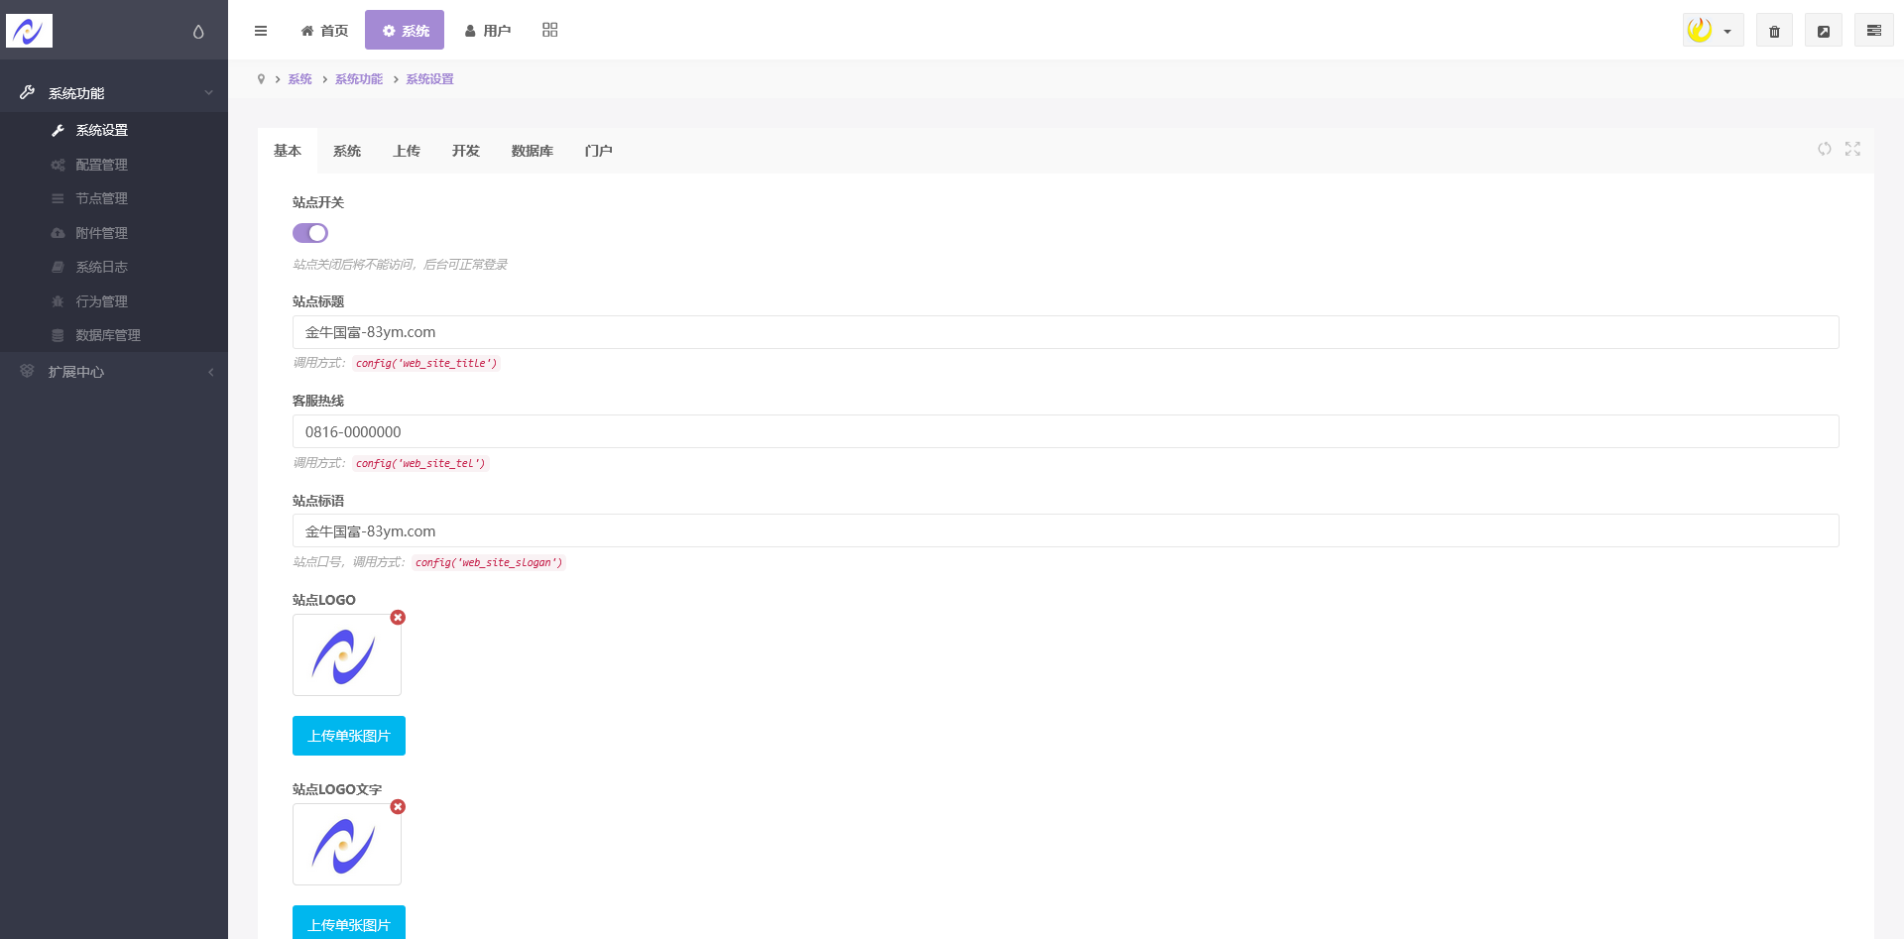Screen dimensions: 1904x939
Task: Expand the 扩展中心 sidebar section
Action: tap(114, 372)
